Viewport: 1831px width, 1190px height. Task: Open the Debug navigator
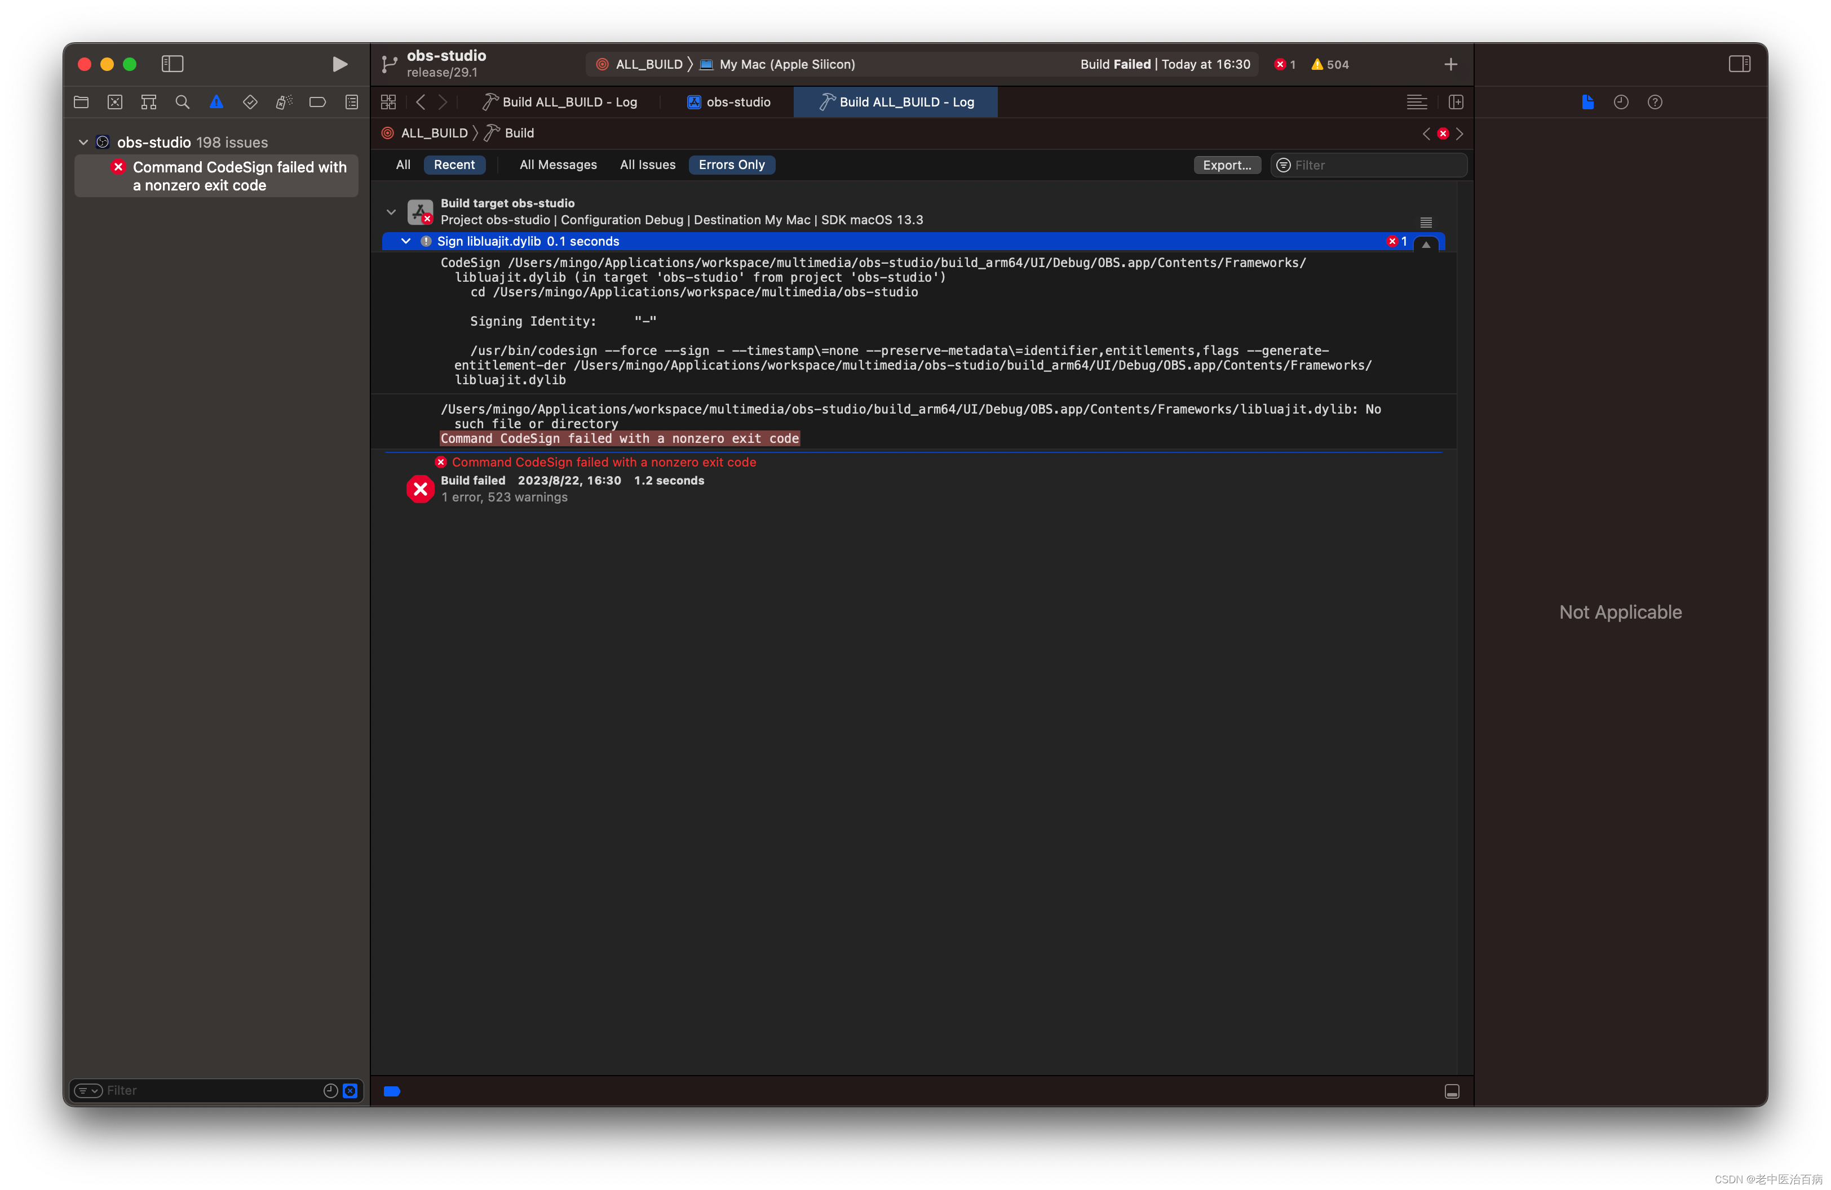[284, 102]
